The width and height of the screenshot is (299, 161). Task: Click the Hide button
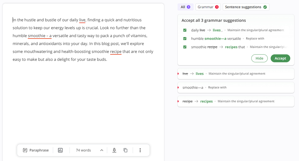tap(259, 58)
